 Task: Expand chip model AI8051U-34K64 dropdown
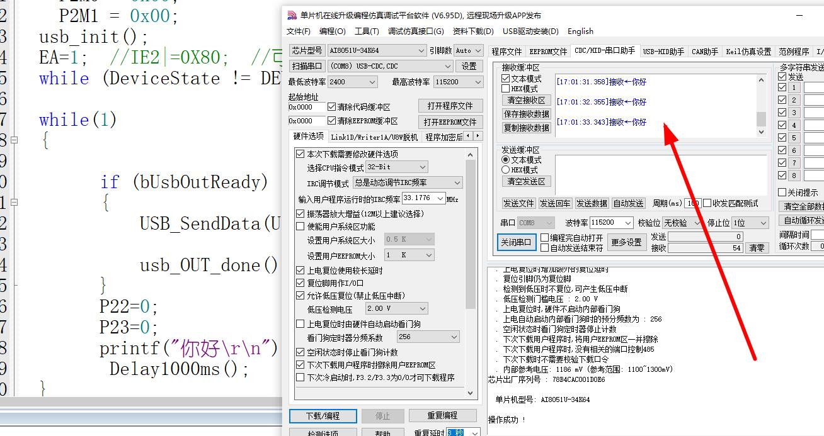point(421,50)
